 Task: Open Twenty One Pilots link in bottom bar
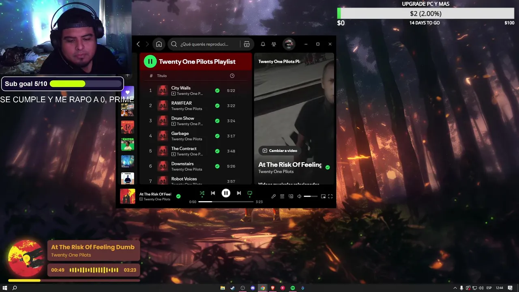click(157, 199)
